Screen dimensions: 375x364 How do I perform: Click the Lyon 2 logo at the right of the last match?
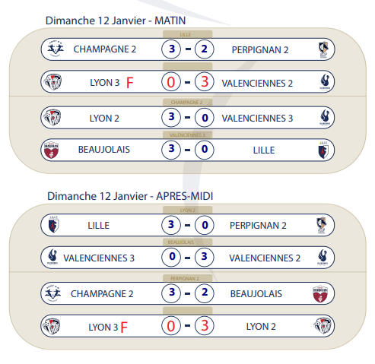pyautogui.click(x=323, y=325)
